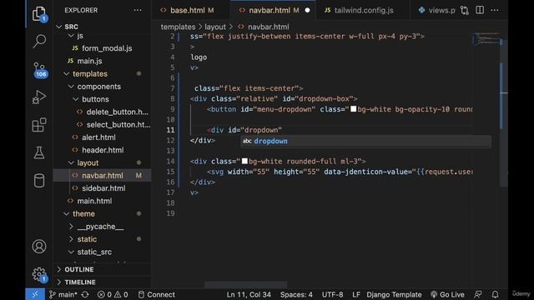Change indentation via Spaces: 4
The width and height of the screenshot is (534, 300).
(x=296, y=294)
